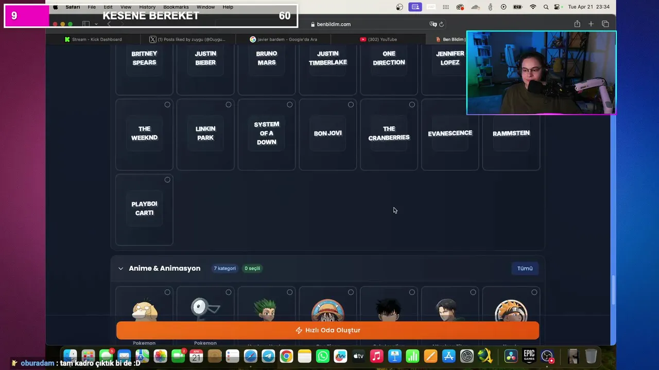Show Safari tab overview icon

click(x=605, y=24)
